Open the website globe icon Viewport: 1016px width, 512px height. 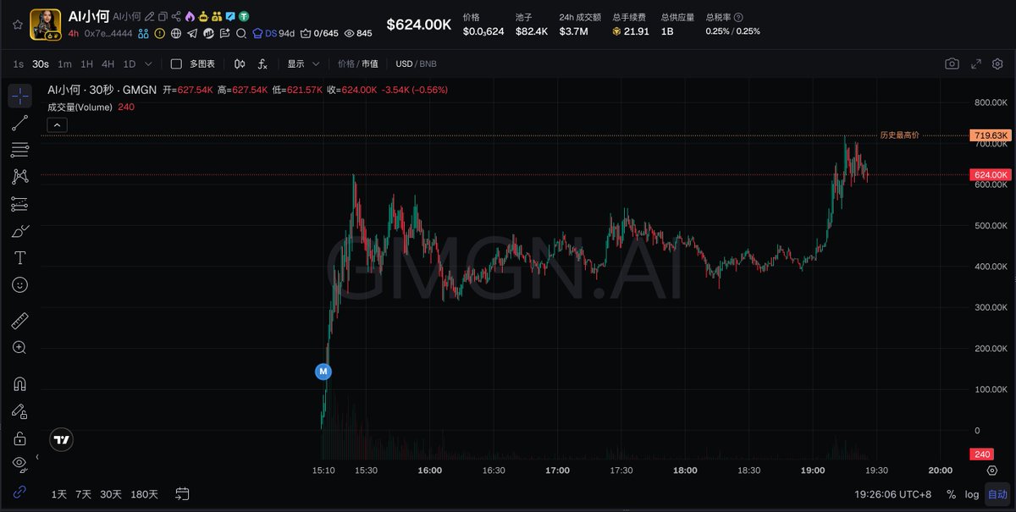[176, 33]
